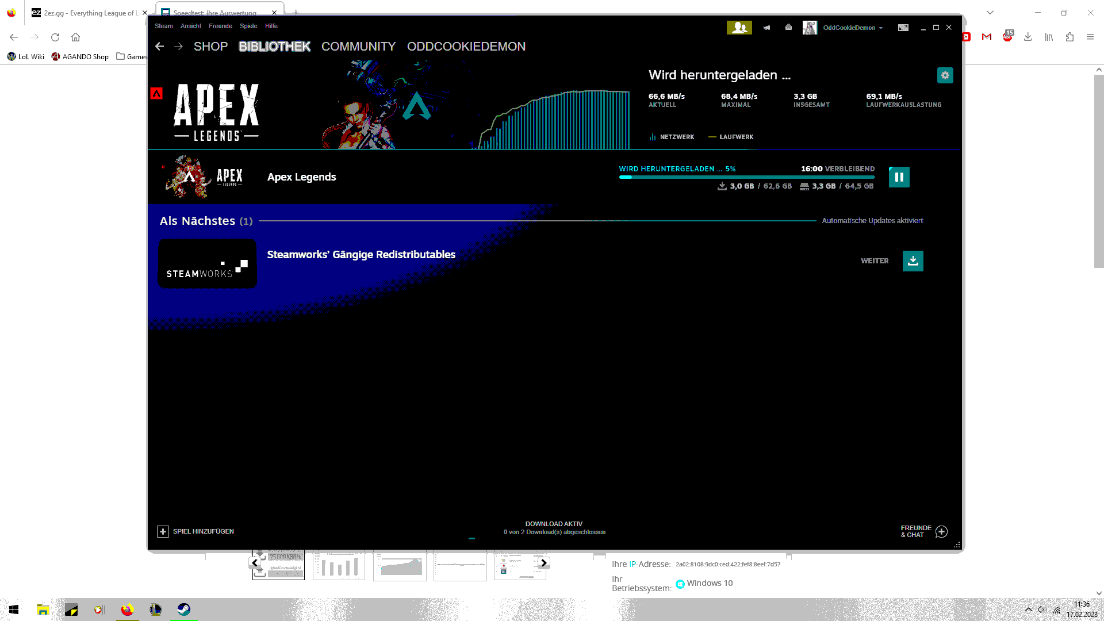
Task: Open the Freunde menu
Action: coord(220,26)
